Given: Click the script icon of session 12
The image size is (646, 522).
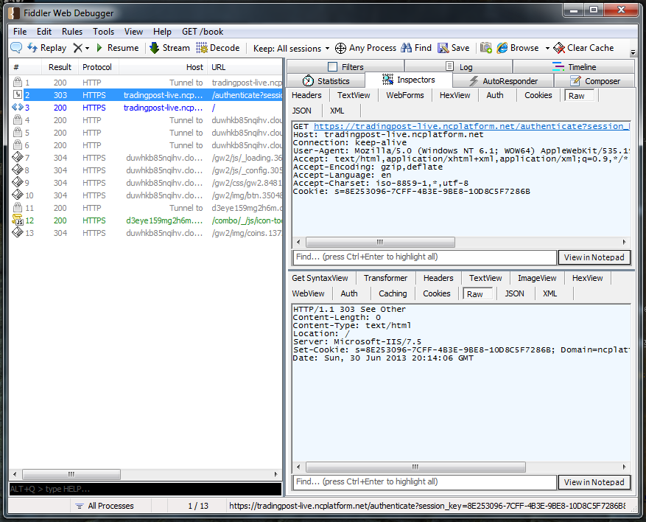Looking at the screenshot, I should point(17,220).
